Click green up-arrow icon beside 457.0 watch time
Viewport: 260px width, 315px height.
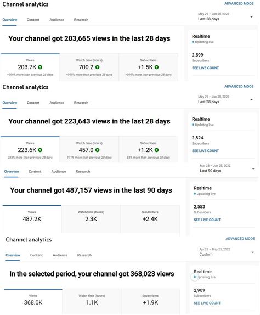coord(98,150)
